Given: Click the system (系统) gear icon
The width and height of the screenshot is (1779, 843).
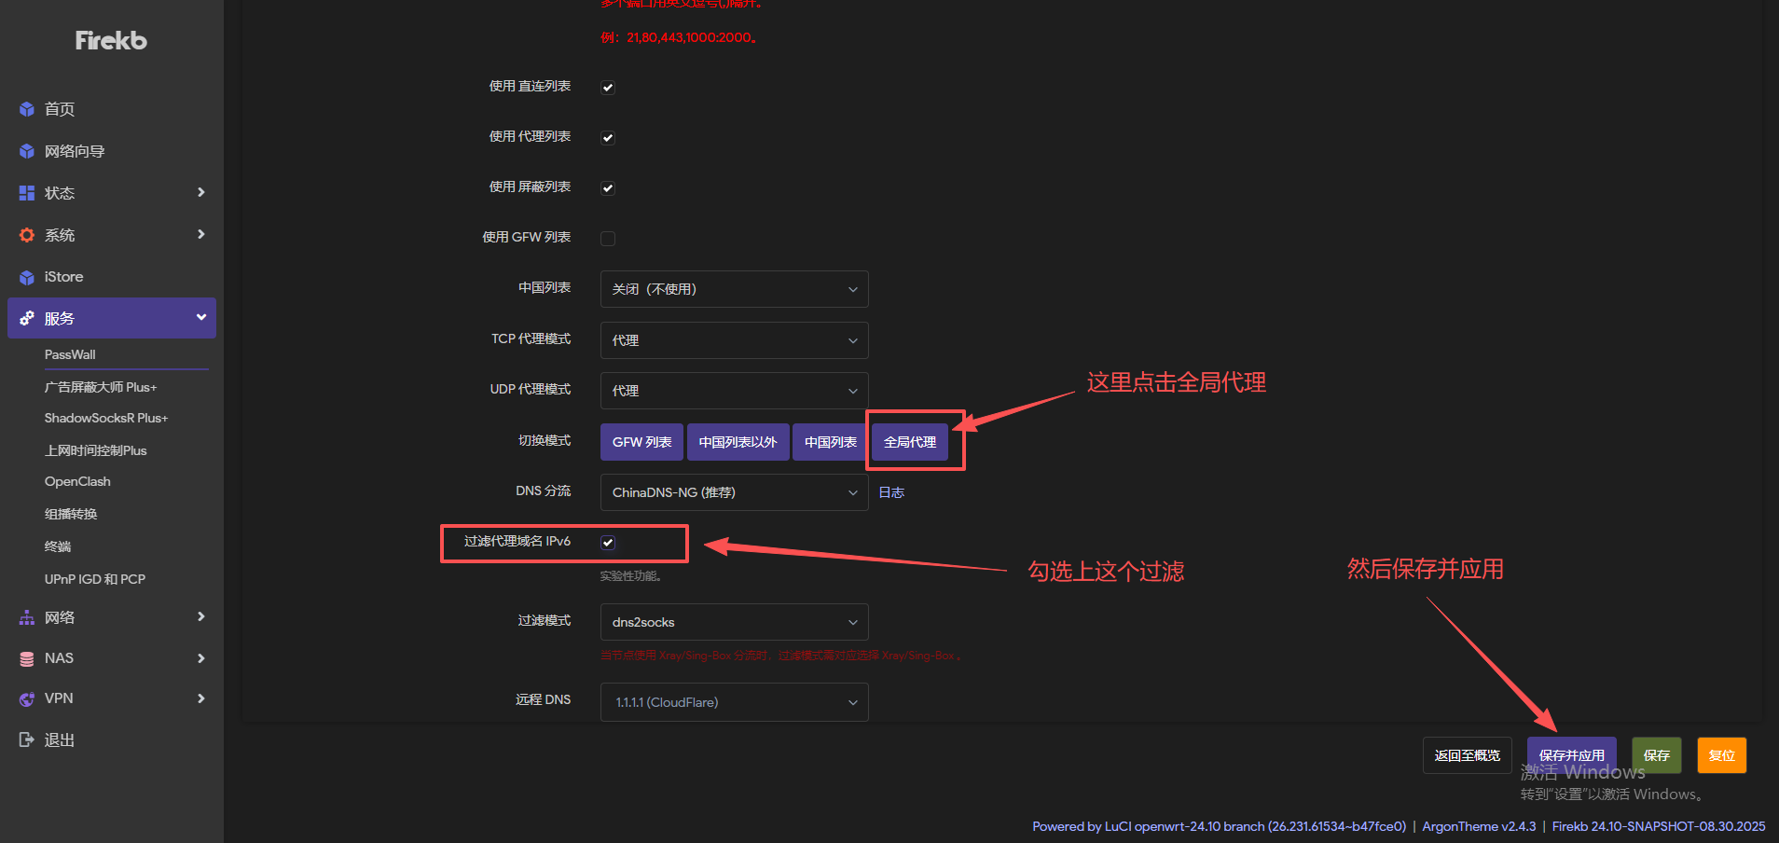Looking at the screenshot, I should (27, 235).
